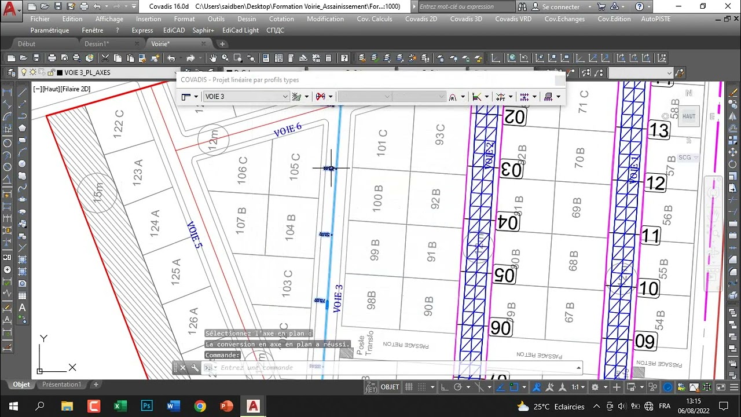Open Excel from the Windows taskbar
Viewport: 741px width, 417px height.
click(x=120, y=406)
